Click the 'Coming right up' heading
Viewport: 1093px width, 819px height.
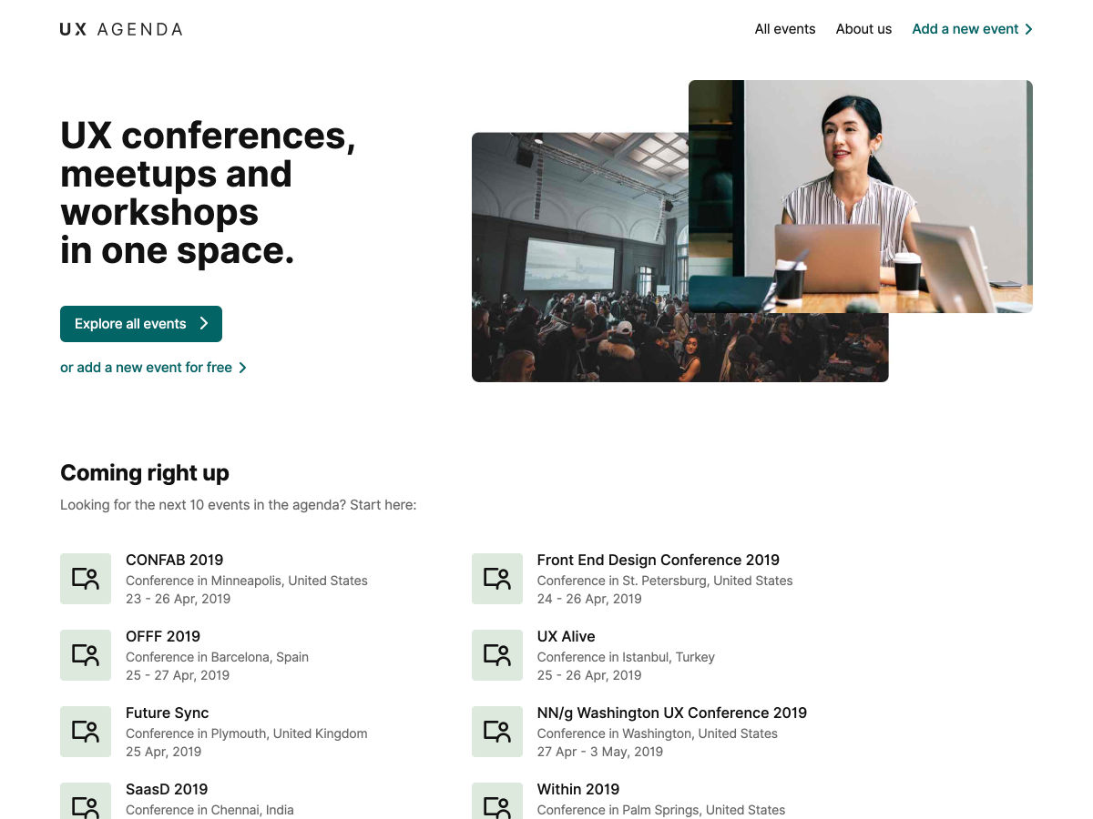[x=145, y=473]
